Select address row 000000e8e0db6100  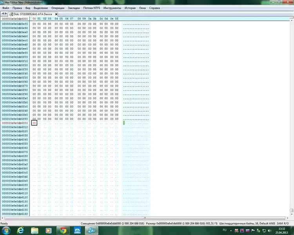point(15,189)
